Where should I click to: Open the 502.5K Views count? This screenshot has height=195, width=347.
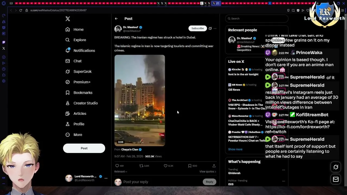153,156
